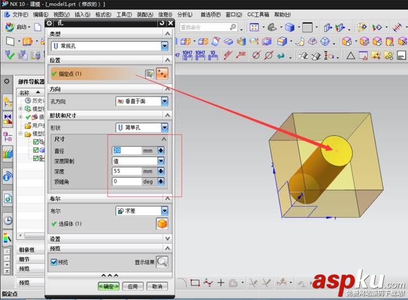Click the point constructor icon in 位置 section
Image resolution: width=408 pixels, height=300 pixels.
(x=162, y=74)
